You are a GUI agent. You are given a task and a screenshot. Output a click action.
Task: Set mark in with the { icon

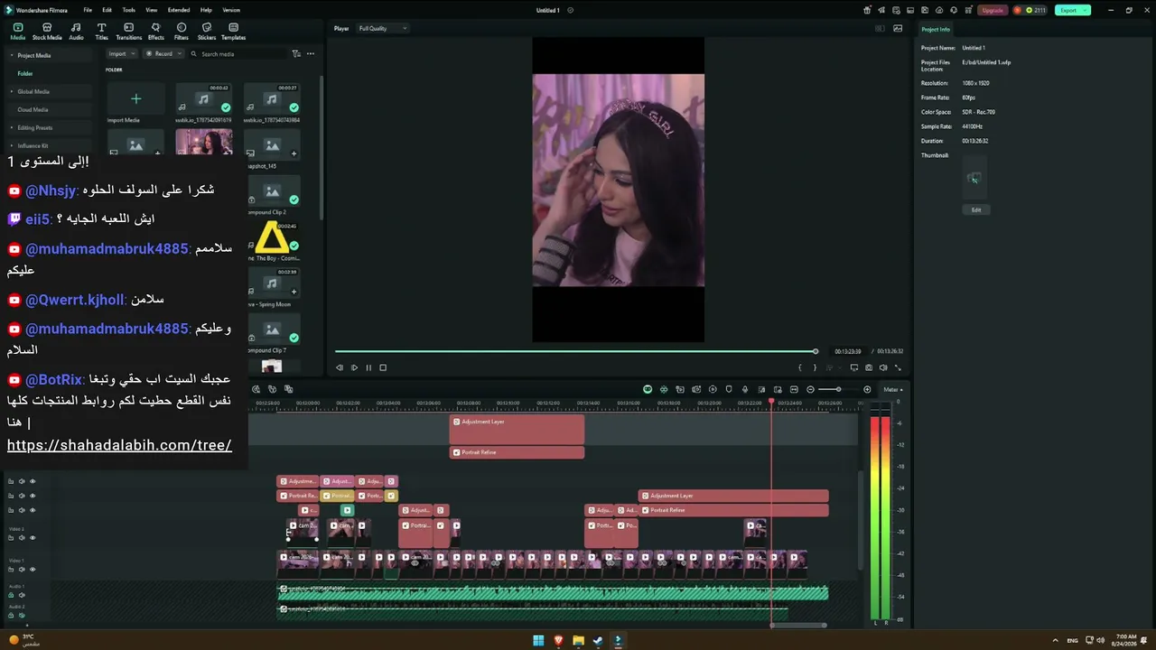(799, 367)
